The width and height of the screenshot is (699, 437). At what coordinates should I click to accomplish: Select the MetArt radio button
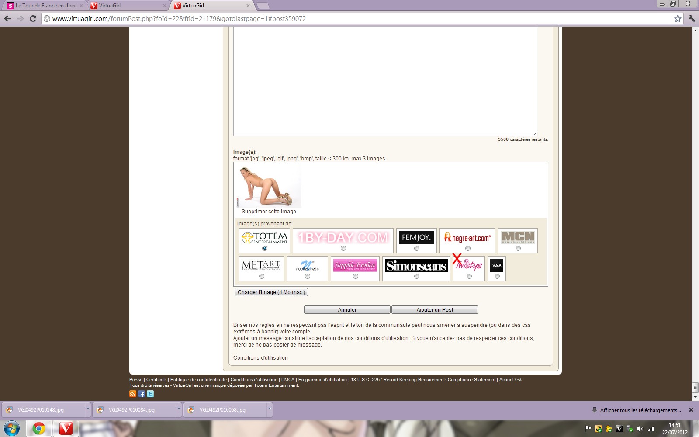click(x=262, y=276)
